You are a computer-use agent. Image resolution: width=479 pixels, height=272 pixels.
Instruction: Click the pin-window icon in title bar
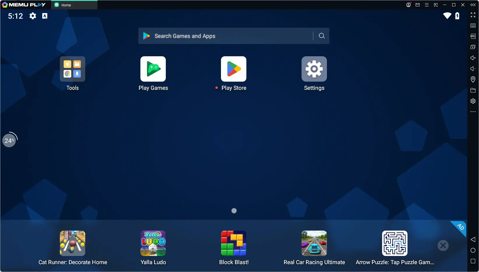436,5
